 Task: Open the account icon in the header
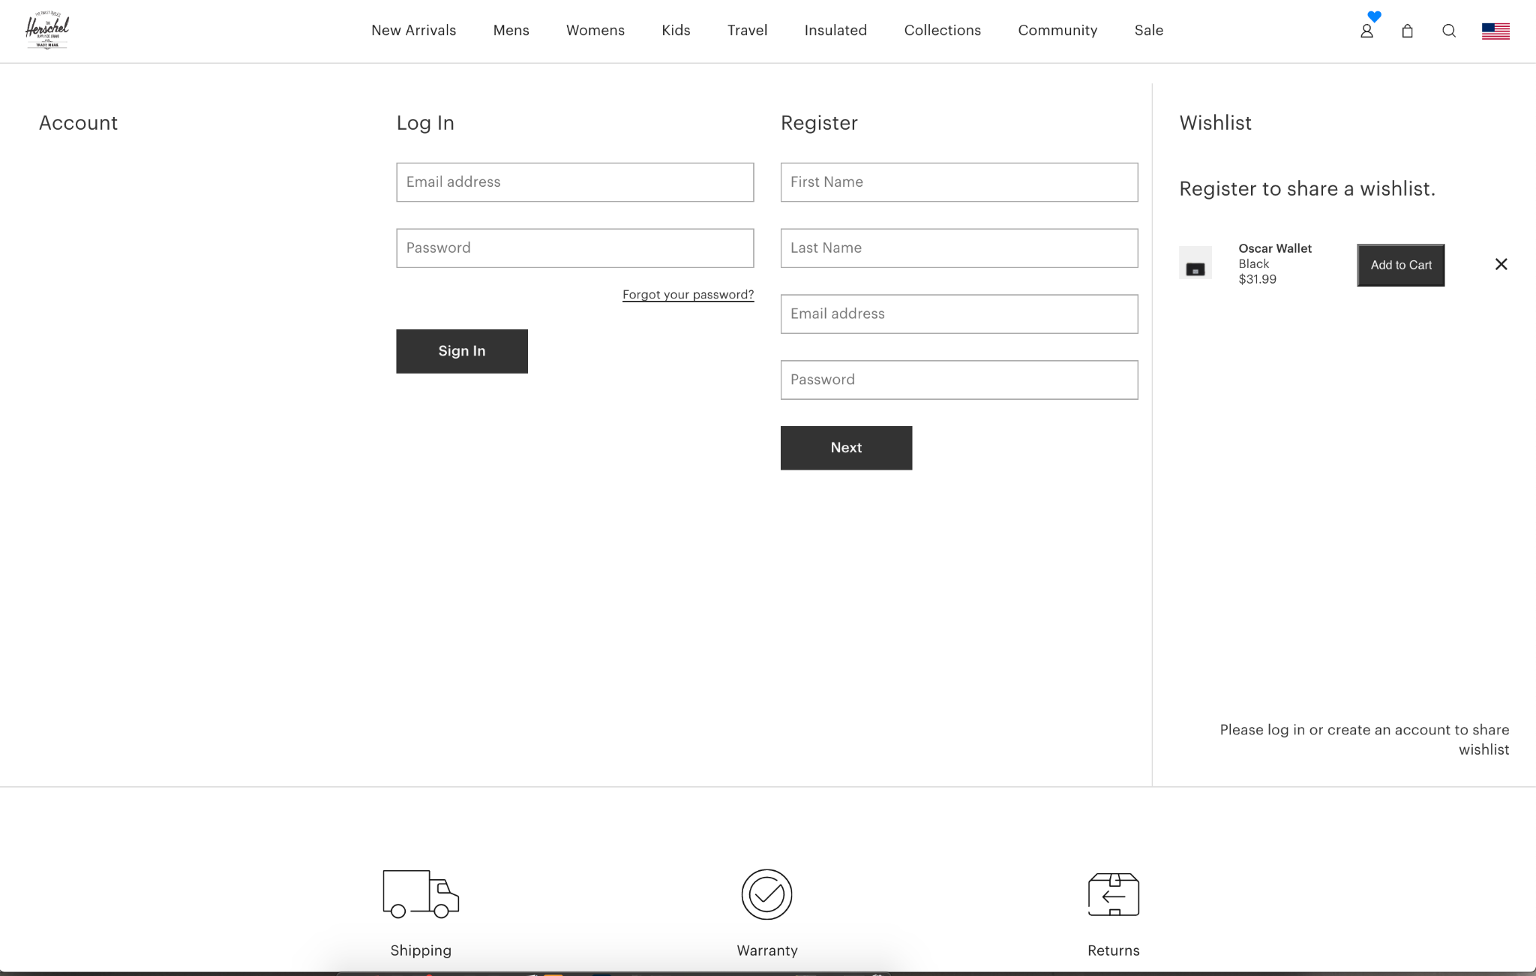click(x=1367, y=30)
